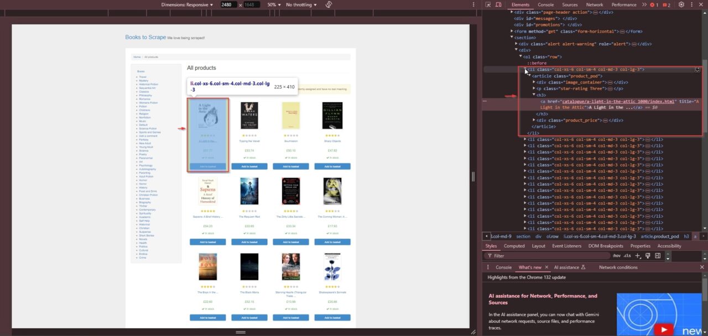Click the device emulation toolbar icon
The height and width of the screenshot is (336, 708).
[498, 4]
